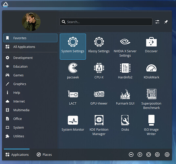Click the circled vertical-bar session button
Screen dimensions: 176x164
click(140, 154)
